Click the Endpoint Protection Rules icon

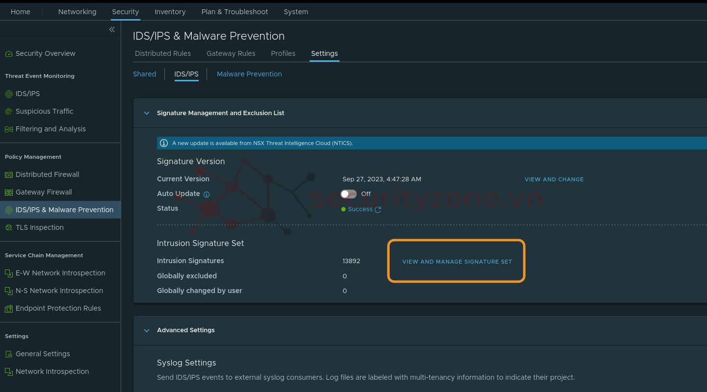9,309
